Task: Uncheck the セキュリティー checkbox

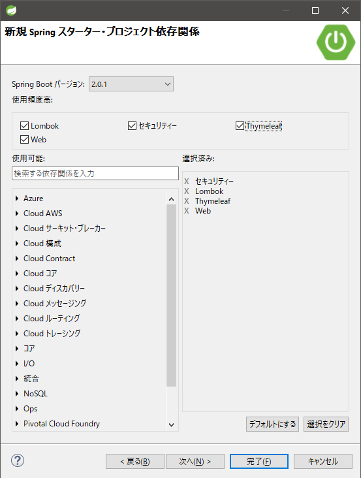Action: pos(132,125)
